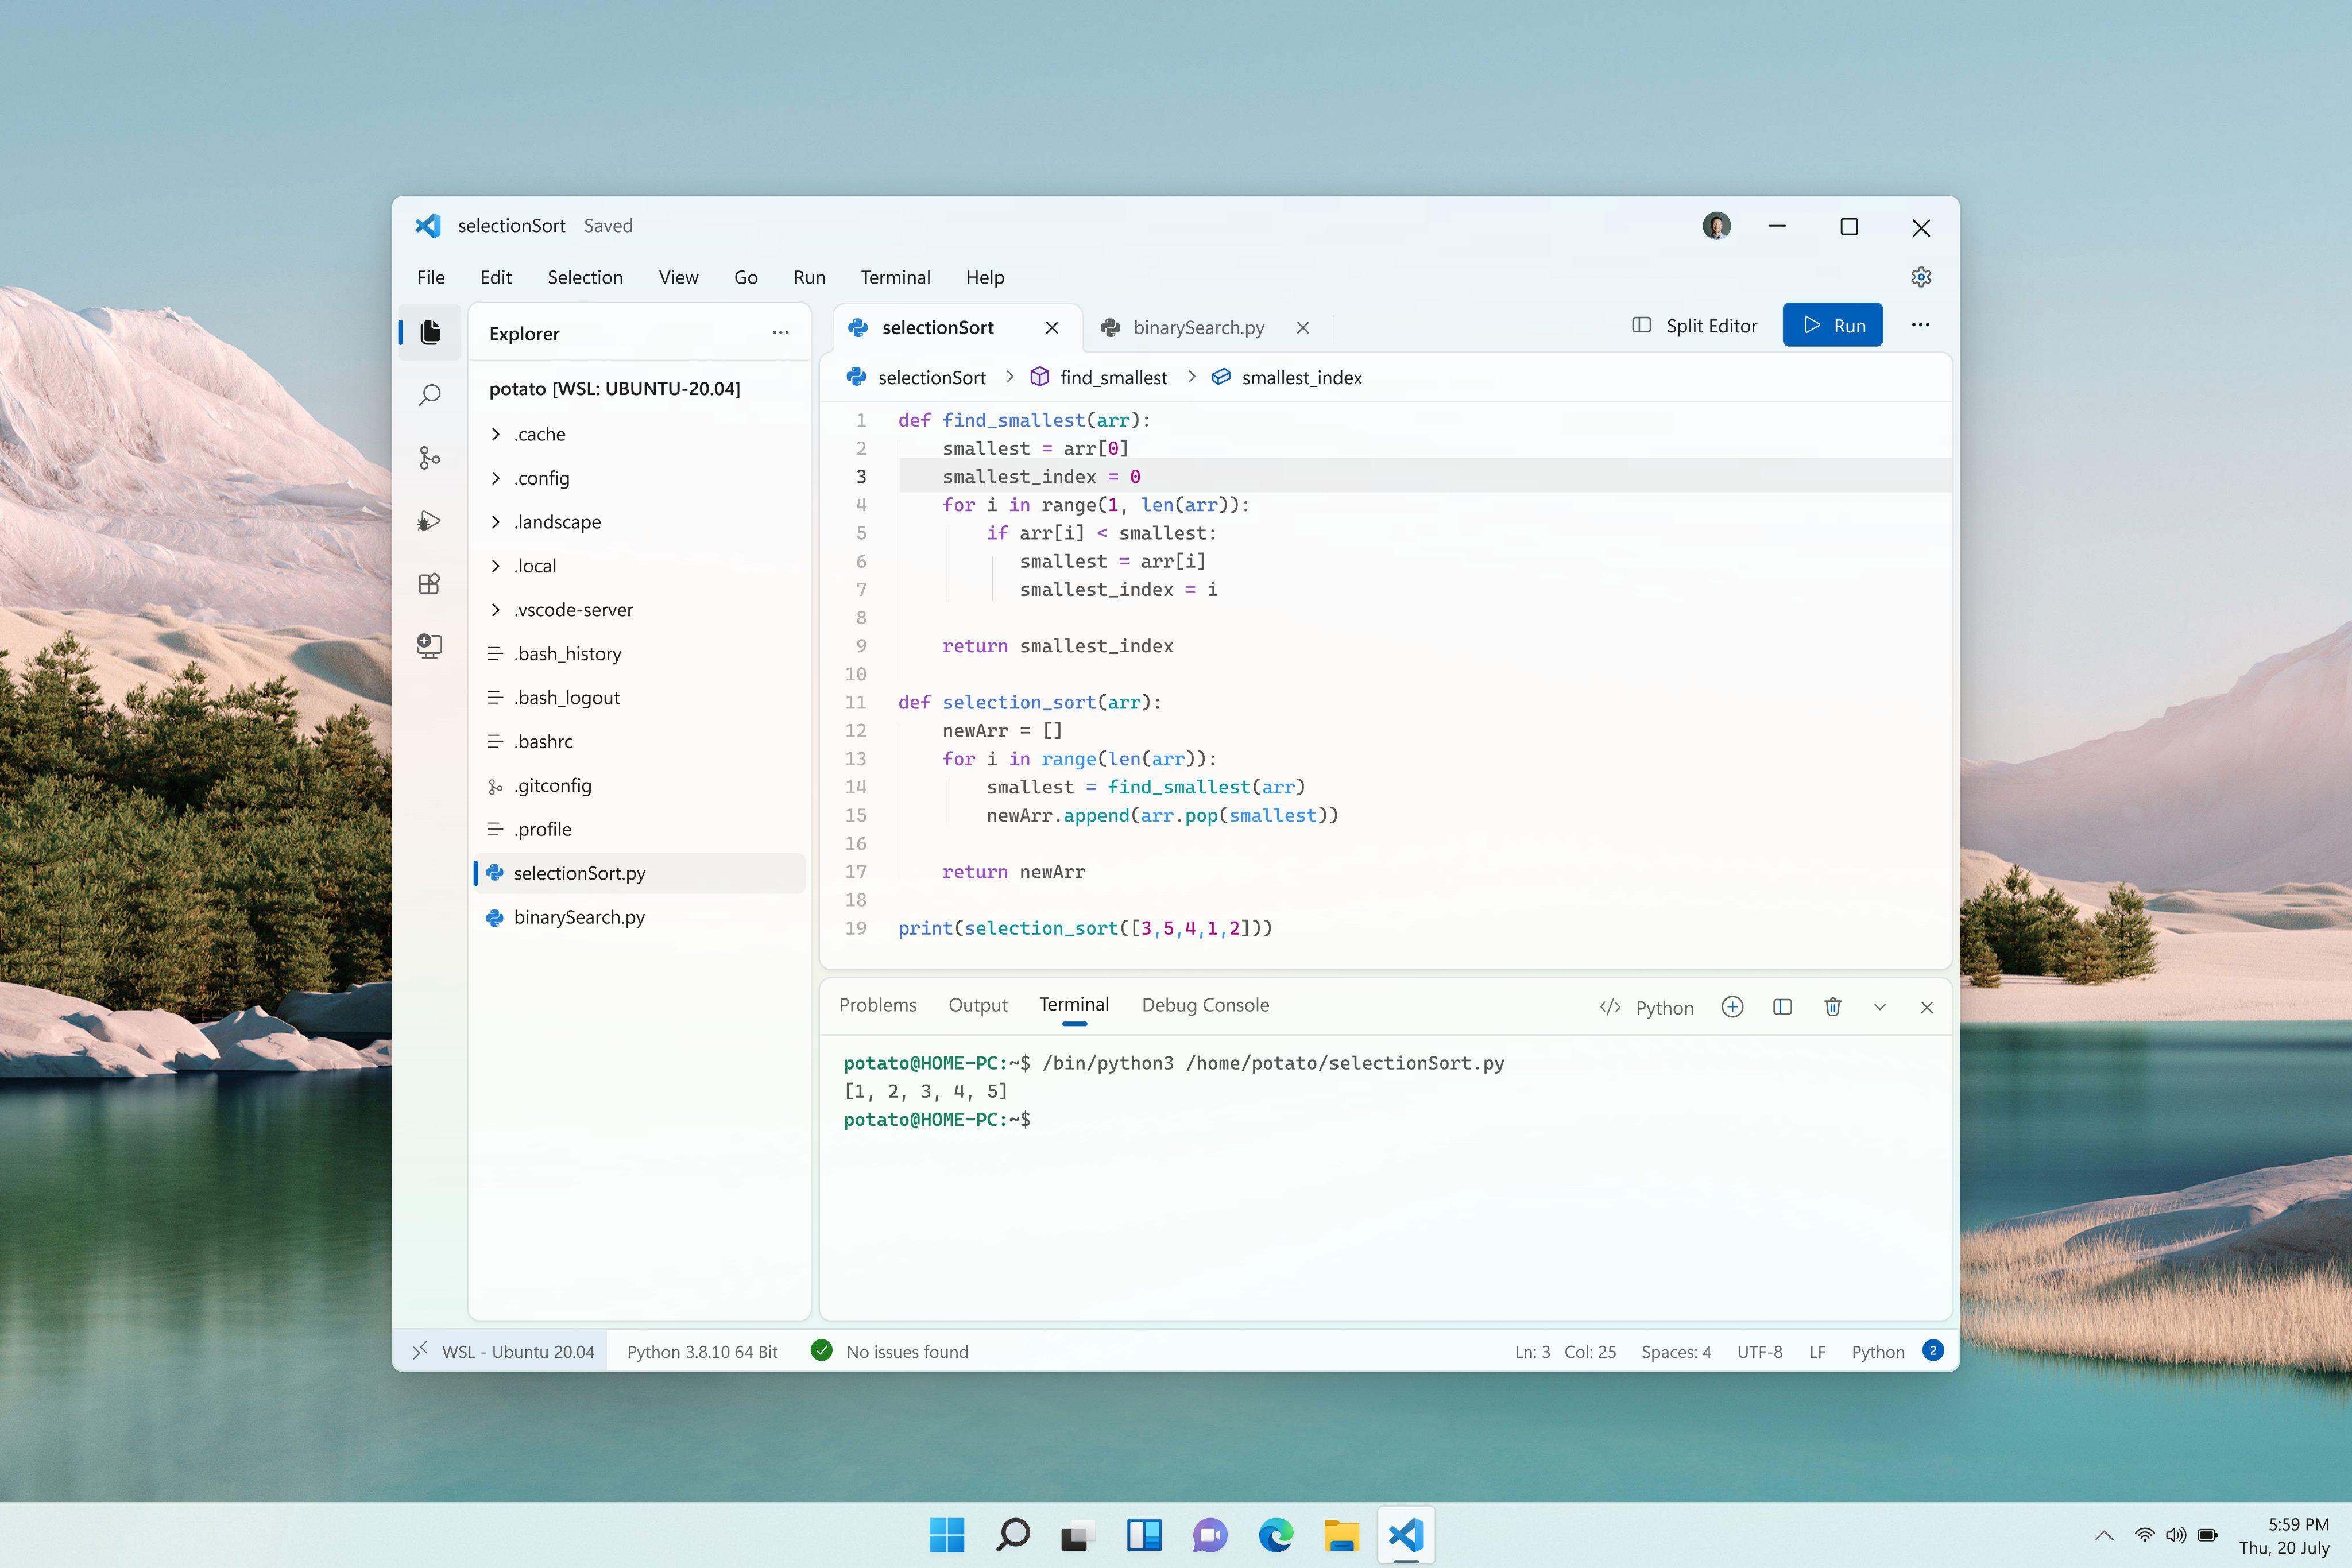Toggle the split terminal layout
The image size is (2352, 1568).
(1783, 1007)
